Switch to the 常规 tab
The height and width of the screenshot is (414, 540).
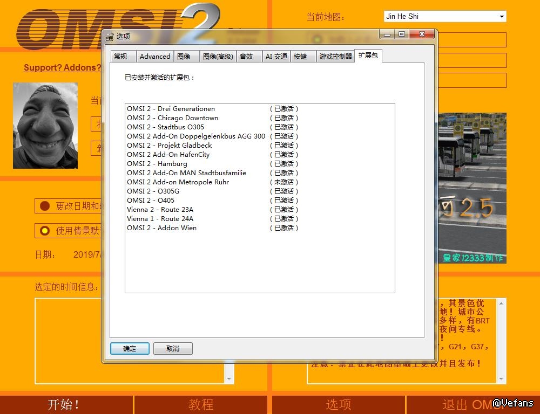tap(124, 57)
